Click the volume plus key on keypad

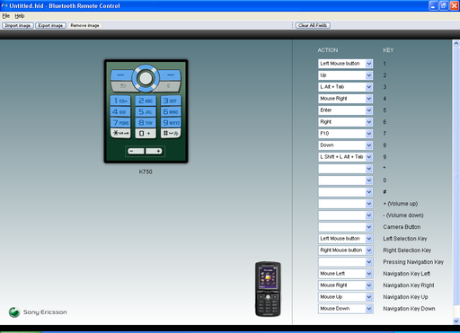155,151
